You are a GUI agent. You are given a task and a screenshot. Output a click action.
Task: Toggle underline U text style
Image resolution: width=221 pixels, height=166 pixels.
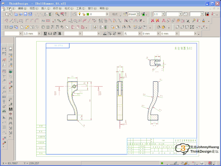tap(45, 34)
